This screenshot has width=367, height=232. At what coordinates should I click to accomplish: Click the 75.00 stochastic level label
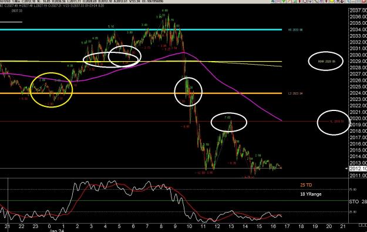point(353,189)
